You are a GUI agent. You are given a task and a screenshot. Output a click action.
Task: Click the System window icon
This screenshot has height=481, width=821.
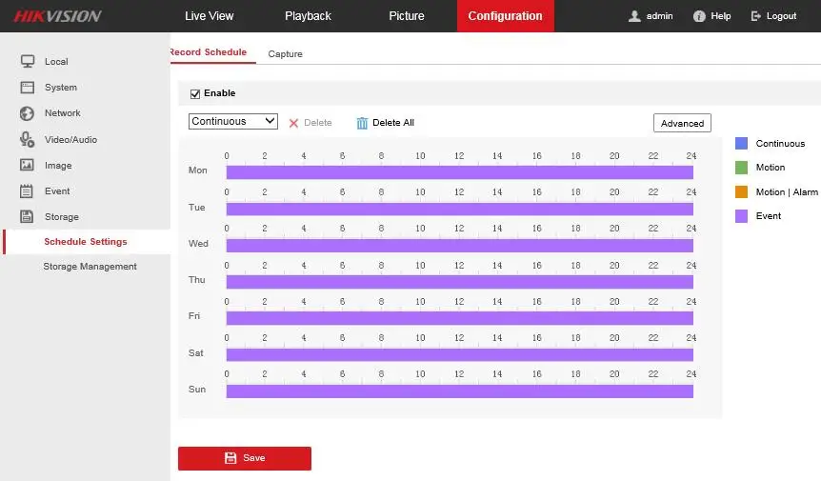[28, 88]
